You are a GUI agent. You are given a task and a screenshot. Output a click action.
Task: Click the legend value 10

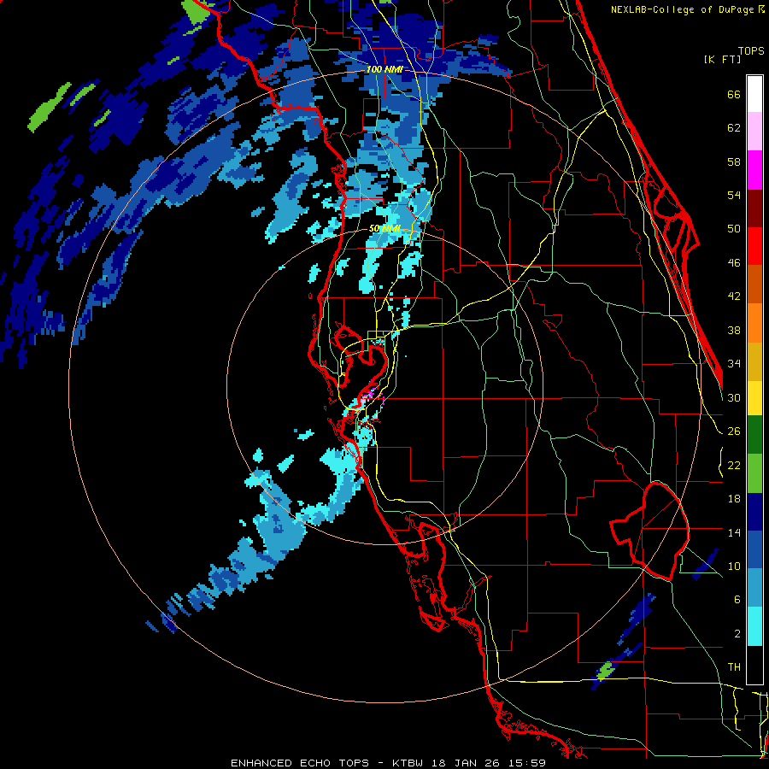(x=734, y=566)
